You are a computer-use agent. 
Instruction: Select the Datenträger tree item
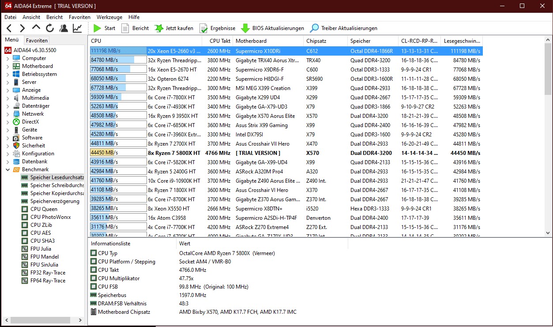pyautogui.click(x=31, y=106)
